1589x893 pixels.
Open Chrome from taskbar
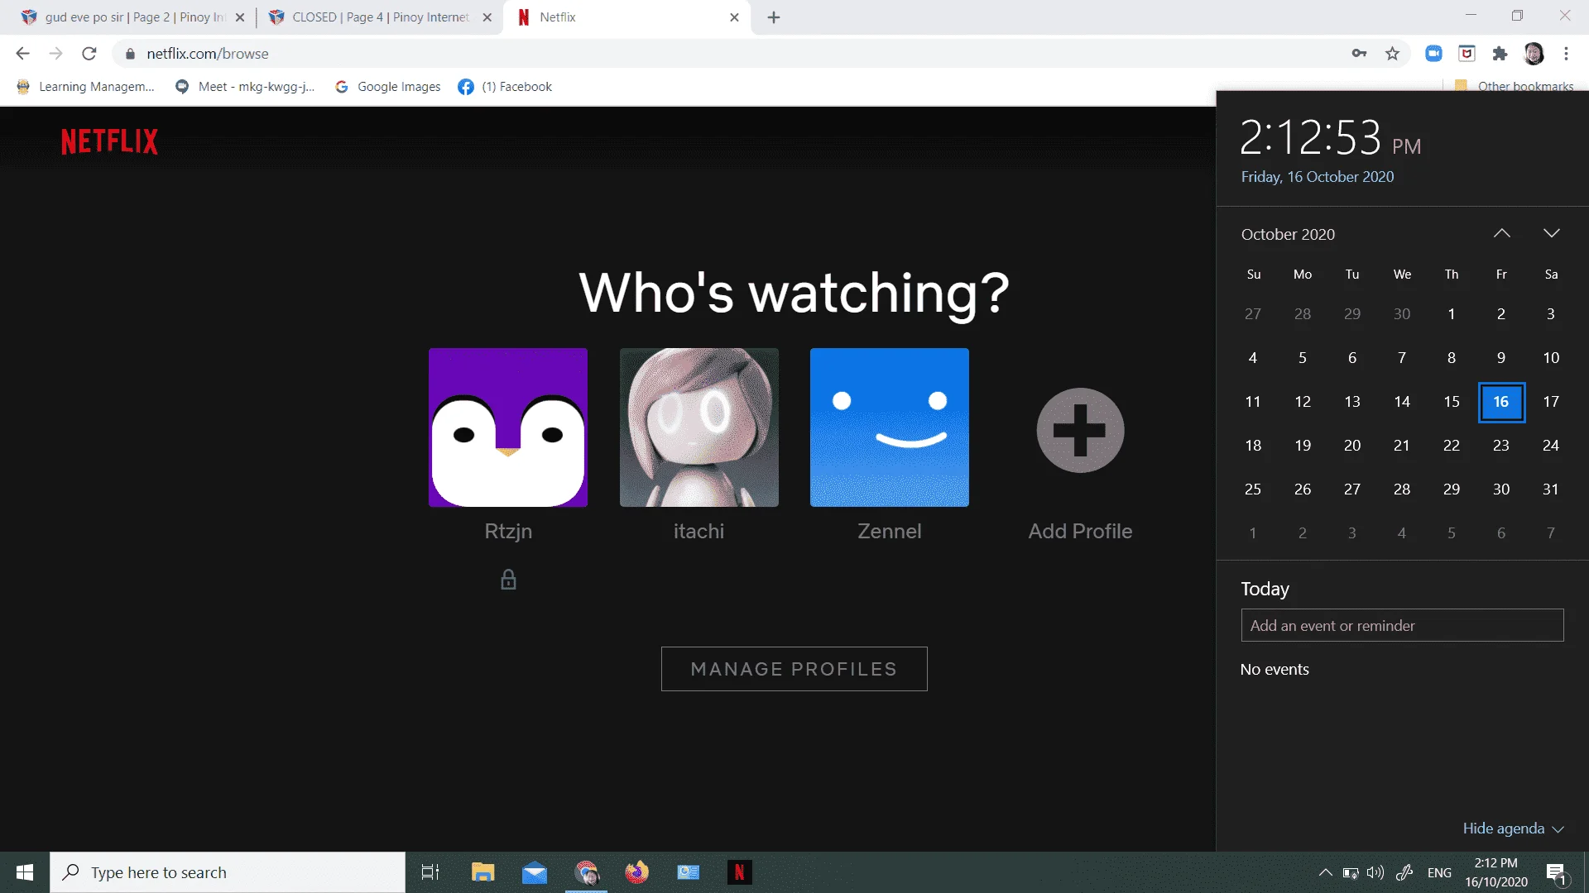click(587, 872)
